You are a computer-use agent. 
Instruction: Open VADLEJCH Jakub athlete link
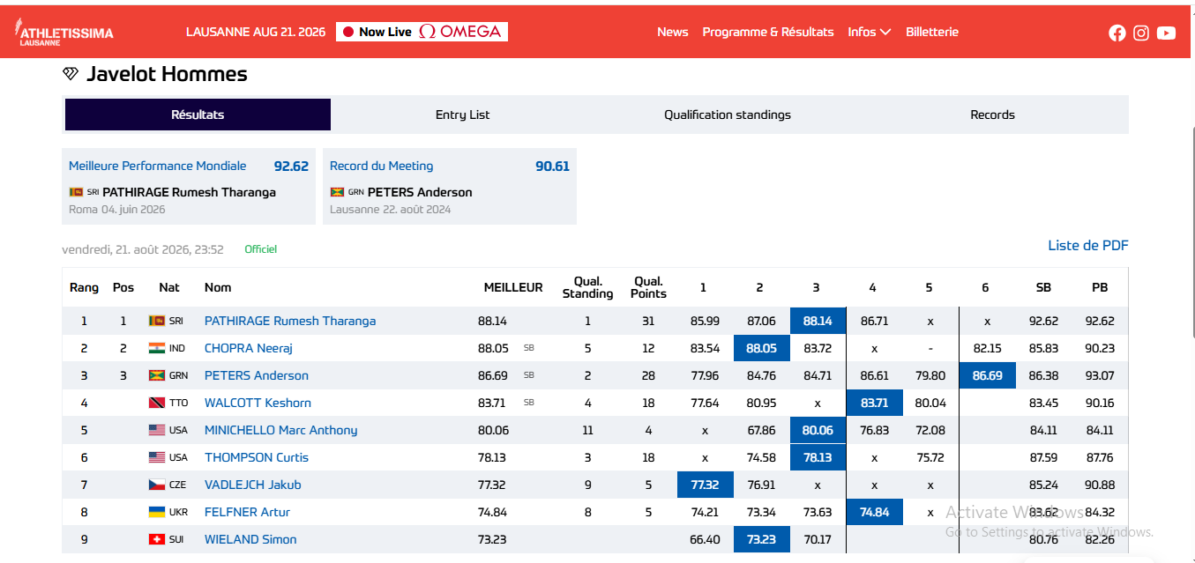[x=253, y=485]
